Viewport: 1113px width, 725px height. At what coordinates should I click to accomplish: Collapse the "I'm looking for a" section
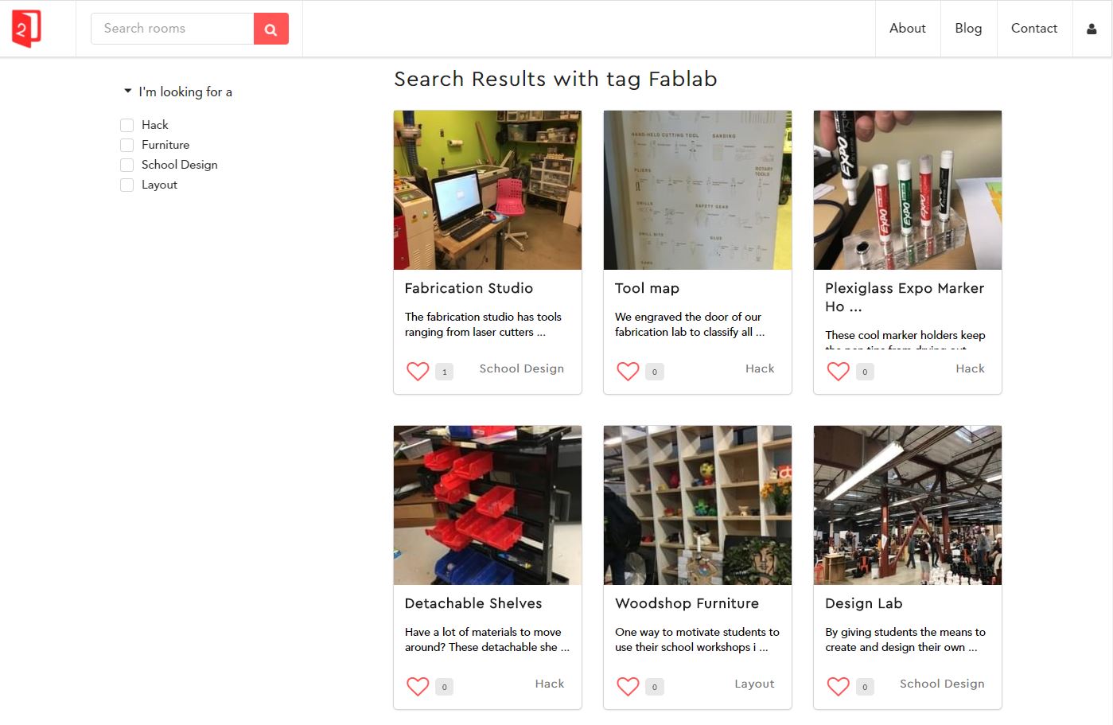(178, 92)
